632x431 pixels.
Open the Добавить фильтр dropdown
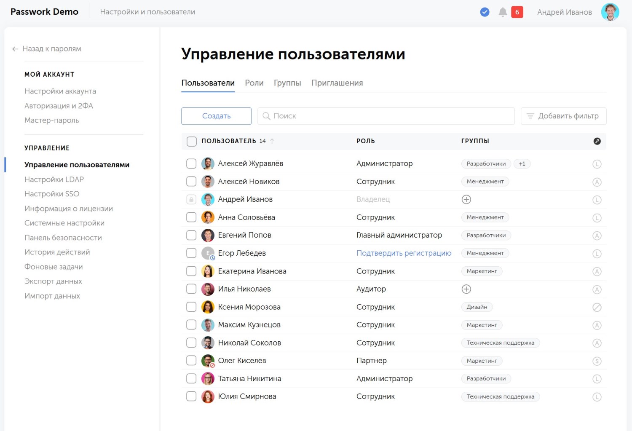coord(563,116)
